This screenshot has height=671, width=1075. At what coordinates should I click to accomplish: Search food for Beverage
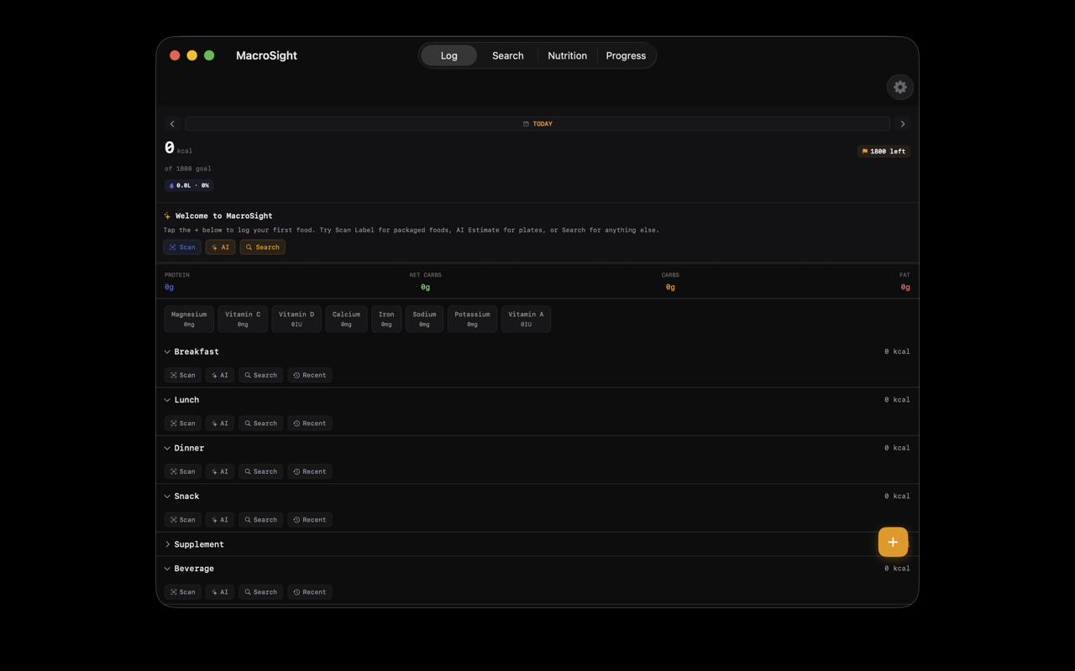tap(260, 592)
